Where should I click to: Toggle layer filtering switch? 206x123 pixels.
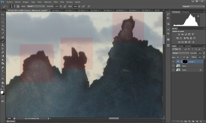tap(204, 49)
